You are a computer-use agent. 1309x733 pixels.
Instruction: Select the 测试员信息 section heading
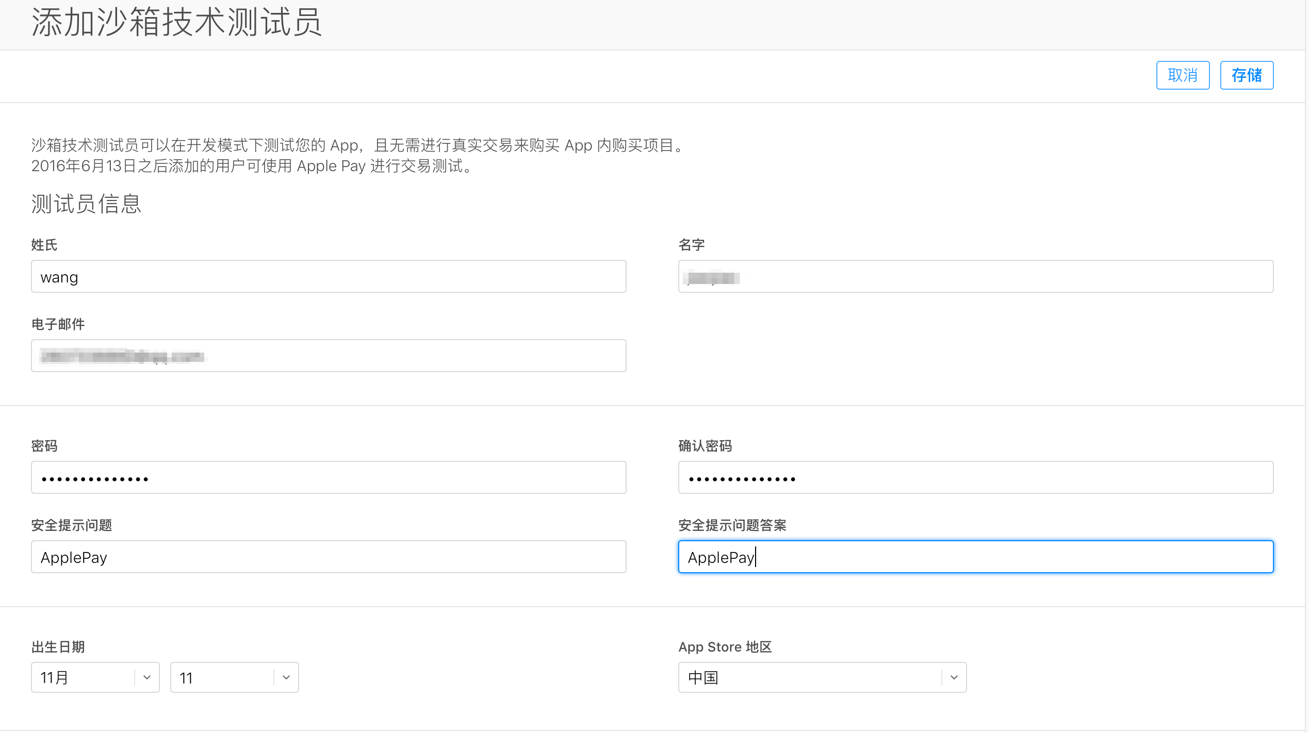tap(86, 205)
